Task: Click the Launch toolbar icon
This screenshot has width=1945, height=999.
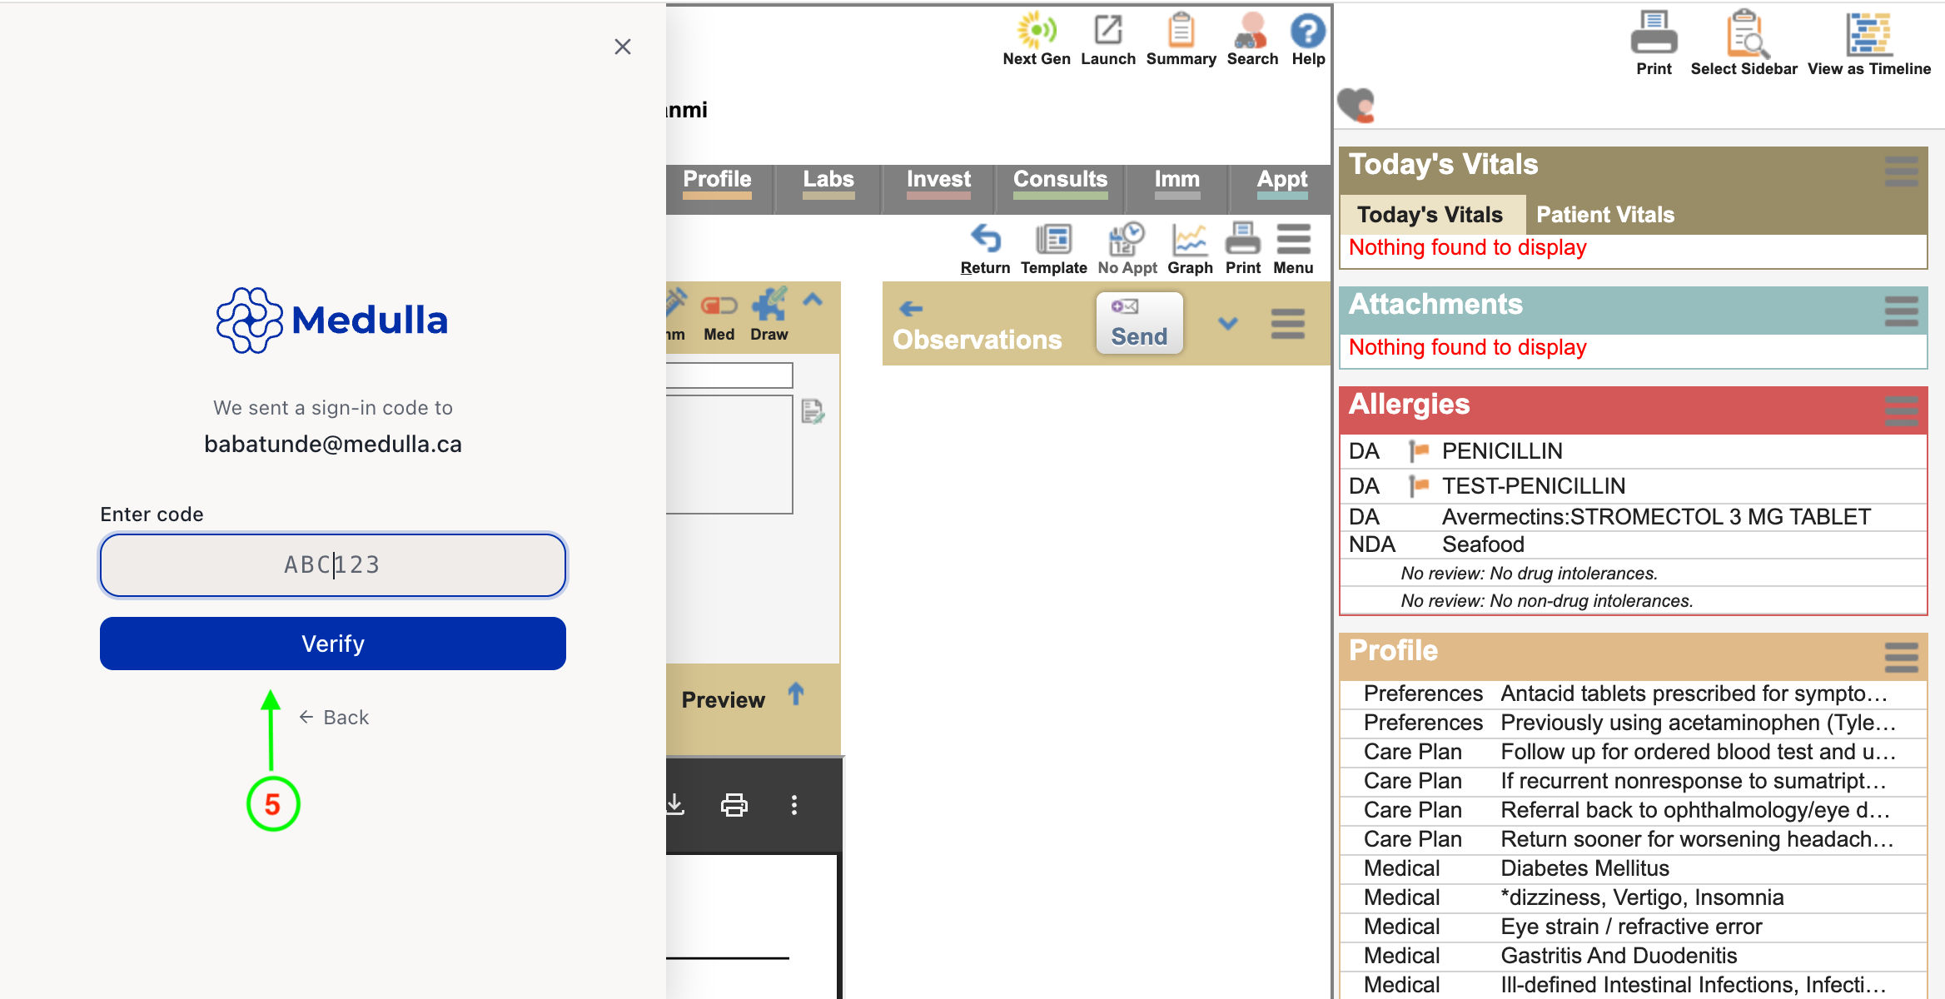Action: (x=1108, y=39)
